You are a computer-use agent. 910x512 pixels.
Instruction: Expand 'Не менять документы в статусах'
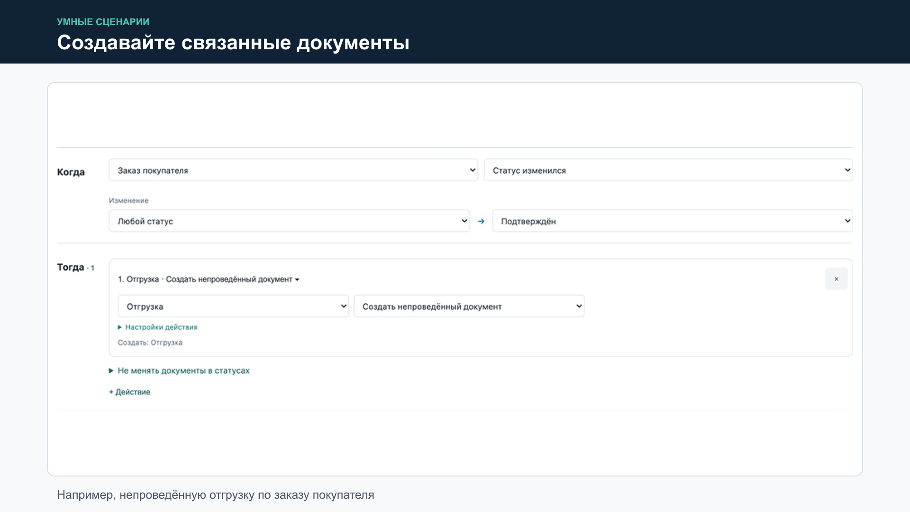pos(179,371)
